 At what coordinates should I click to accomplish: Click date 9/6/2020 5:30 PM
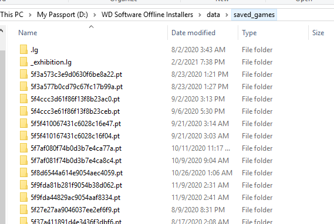click(x=198, y=111)
